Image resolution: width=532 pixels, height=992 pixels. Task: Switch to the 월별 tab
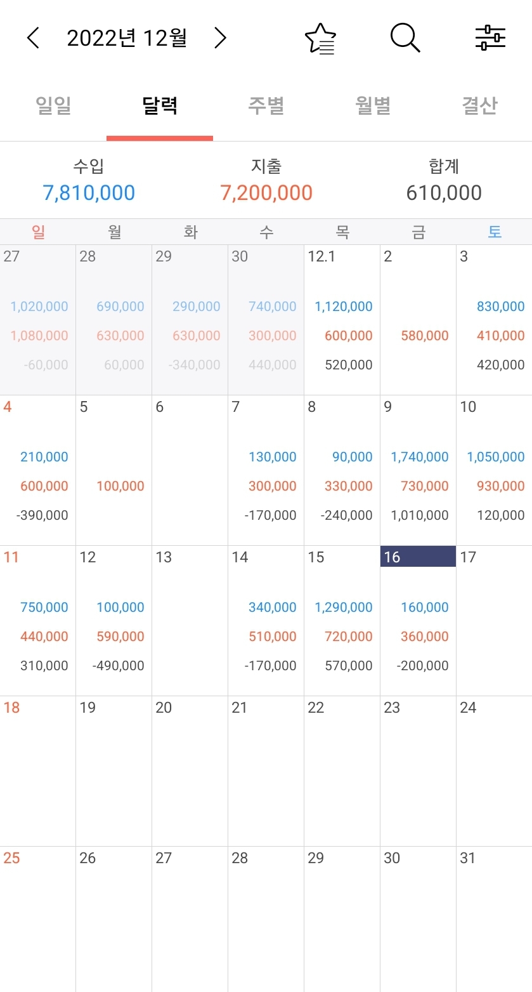point(373,105)
